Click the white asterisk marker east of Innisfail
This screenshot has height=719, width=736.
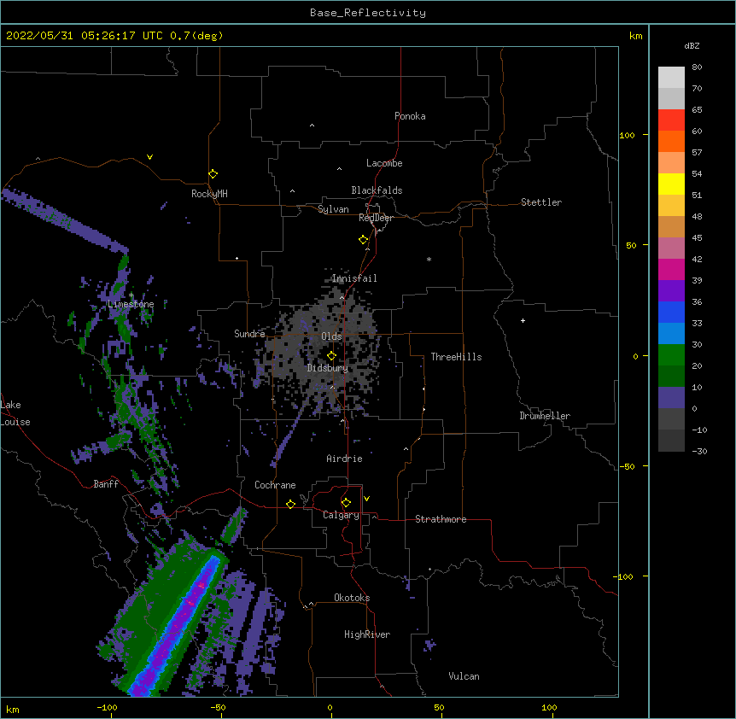pos(429,259)
